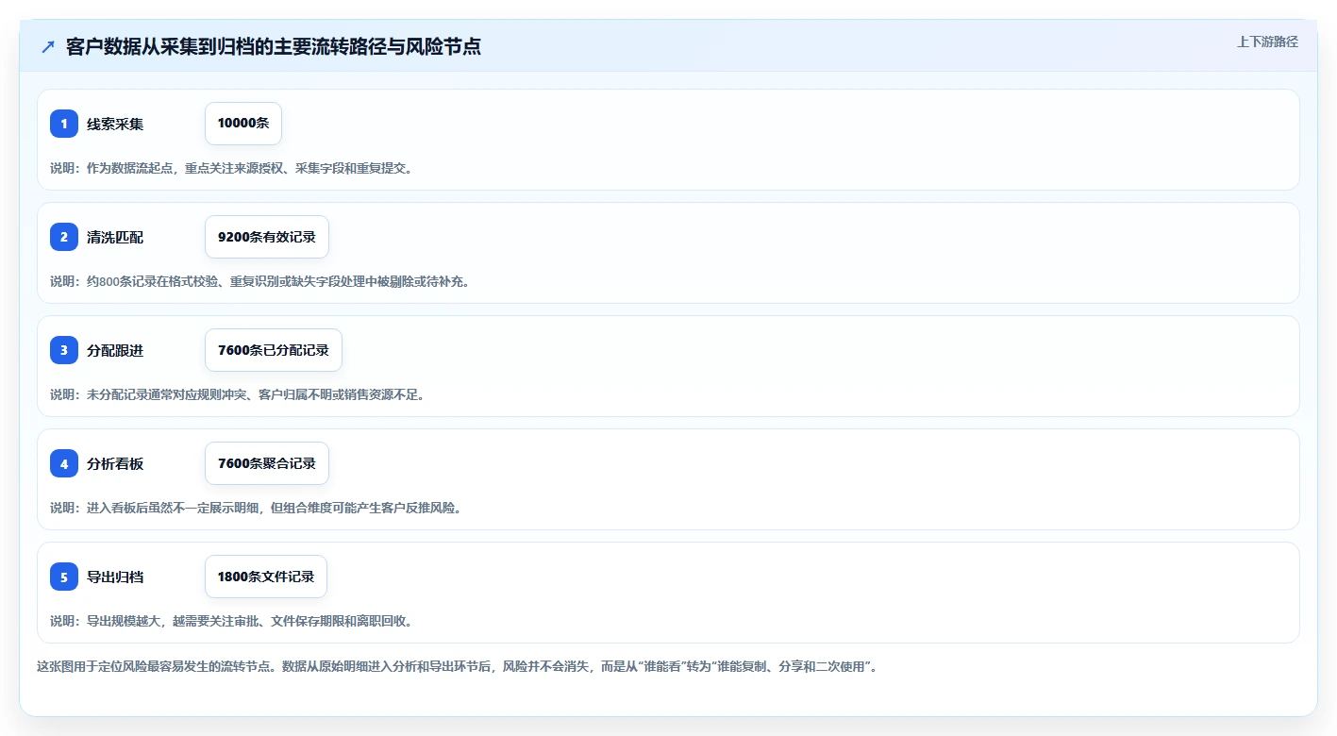This screenshot has width=1337, height=736.
Task: Click the 清洗匹配 step name
Action: [115, 237]
